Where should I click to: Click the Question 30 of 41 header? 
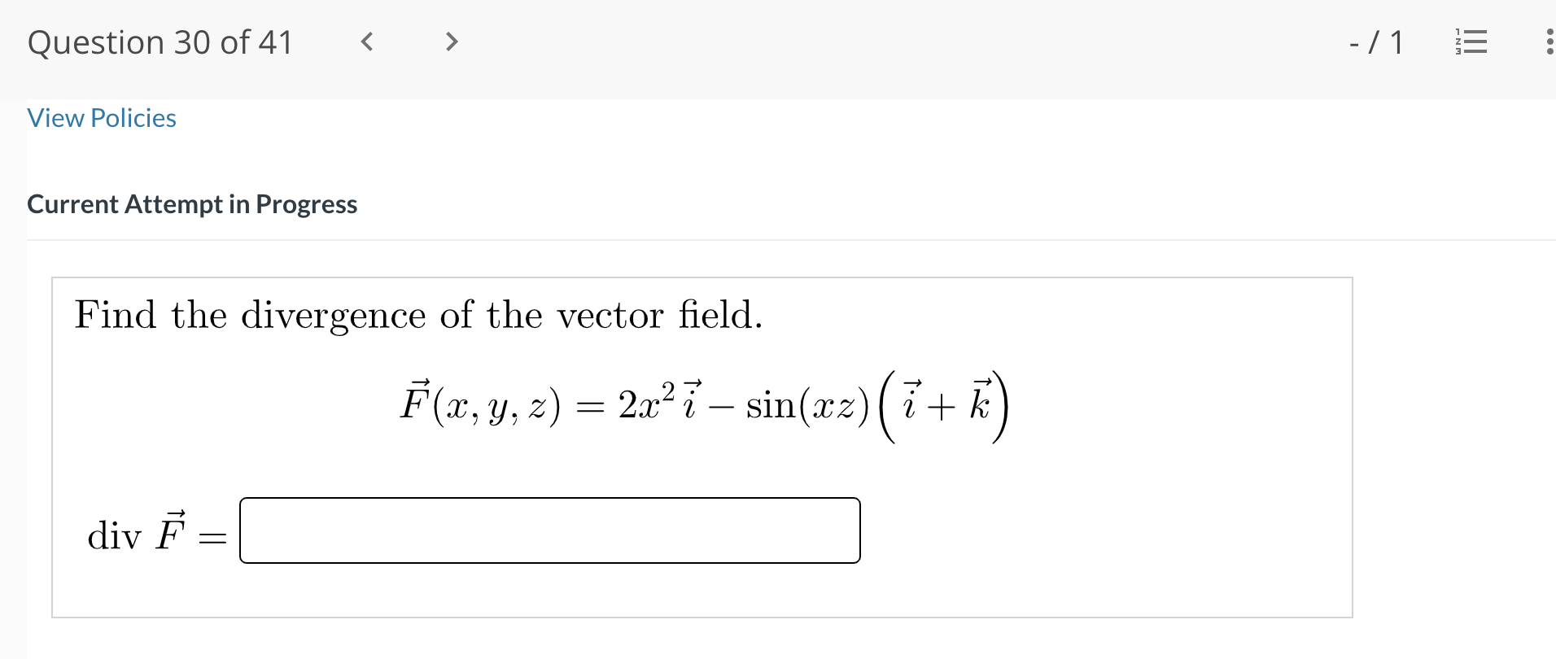(160, 42)
